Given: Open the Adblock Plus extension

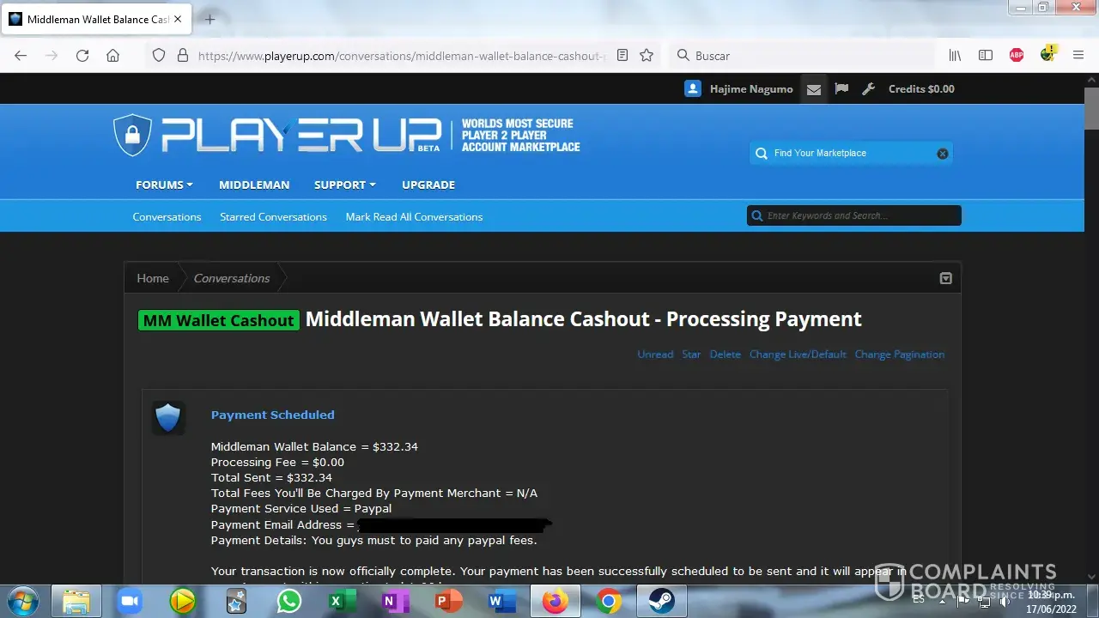Looking at the screenshot, I should tap(1017, 55).
